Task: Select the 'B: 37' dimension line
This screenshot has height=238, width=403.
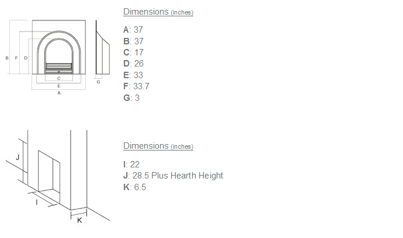Action: tap(133, 41)
